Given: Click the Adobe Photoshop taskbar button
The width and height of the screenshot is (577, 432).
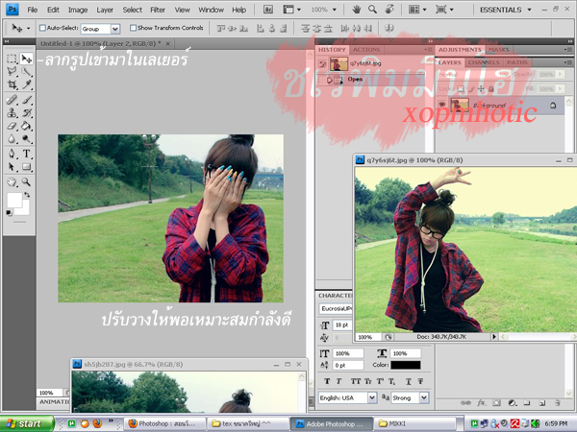Looking at the screenshot, I should pyautogui.click(x=333, y=424).
